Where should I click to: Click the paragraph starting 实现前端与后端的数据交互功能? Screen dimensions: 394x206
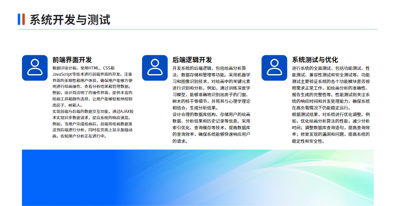(x=93, y=124)
